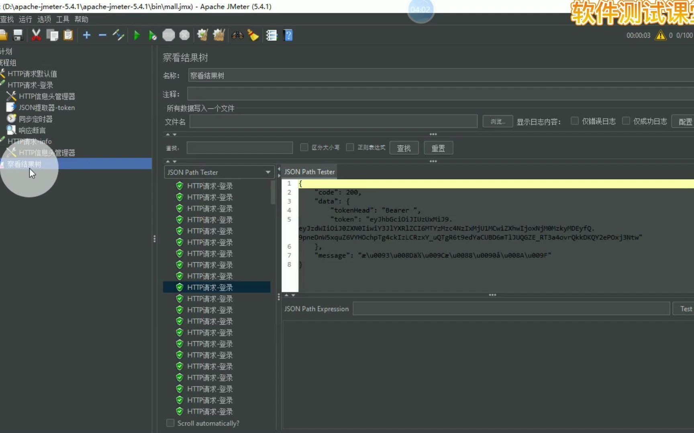Clear current results with single broom gear icon
This screenshot has width=694, height=433.
[x=202, y=35]
